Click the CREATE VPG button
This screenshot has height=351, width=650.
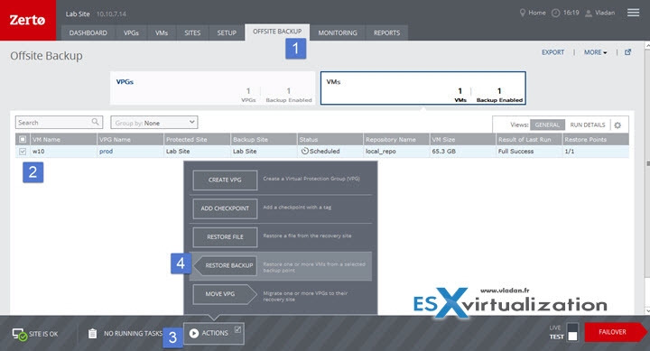(225, 180)
